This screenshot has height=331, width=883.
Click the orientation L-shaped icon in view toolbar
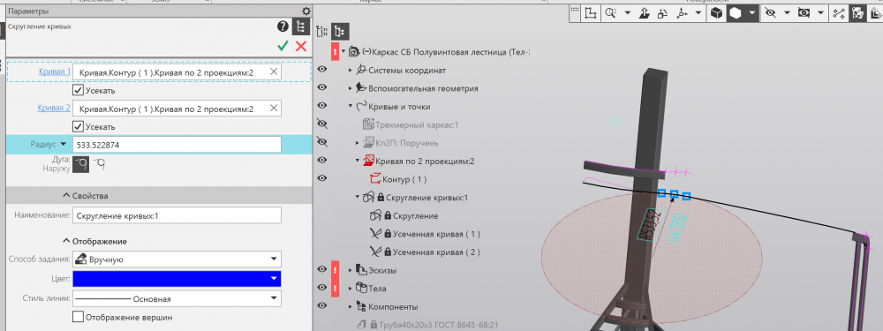tap(590, 13)
